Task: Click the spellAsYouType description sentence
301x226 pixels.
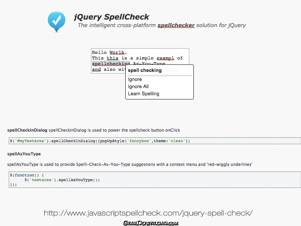Action: point(130,165)
